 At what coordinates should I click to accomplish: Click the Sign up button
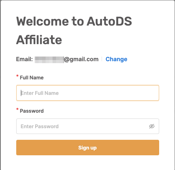[88, 148]
